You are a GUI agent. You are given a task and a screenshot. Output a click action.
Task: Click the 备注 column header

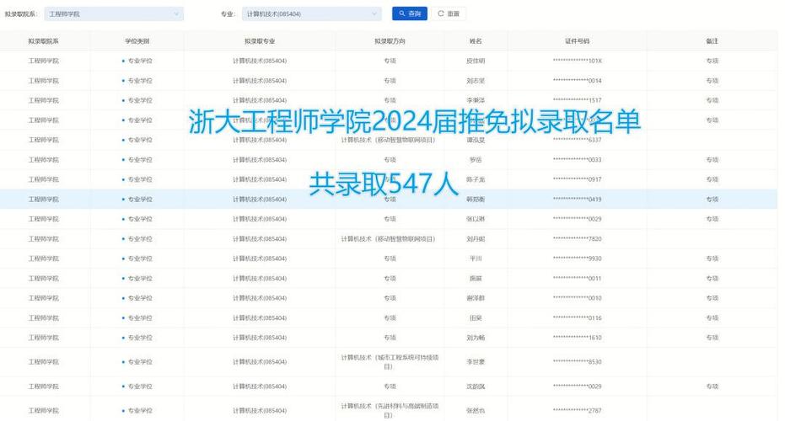coord(712,41)
